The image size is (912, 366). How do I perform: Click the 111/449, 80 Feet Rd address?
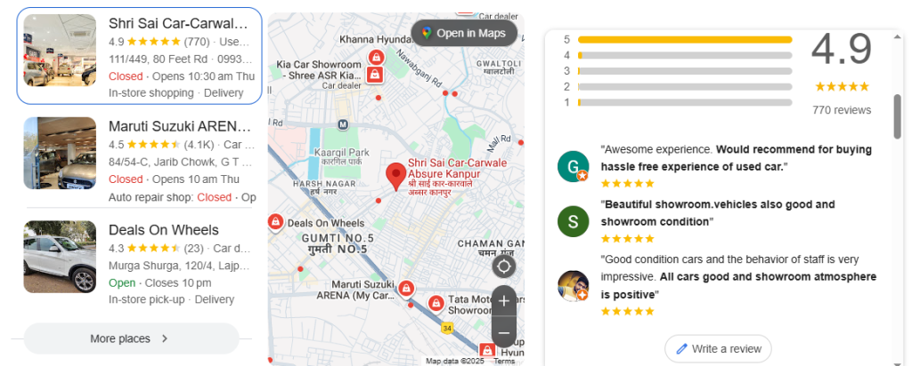coord(159,60)
